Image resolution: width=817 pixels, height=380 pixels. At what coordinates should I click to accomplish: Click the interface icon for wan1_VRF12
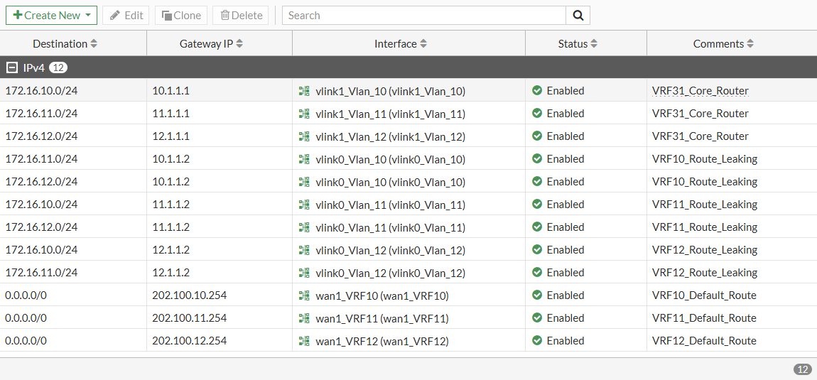click(304, 341)
